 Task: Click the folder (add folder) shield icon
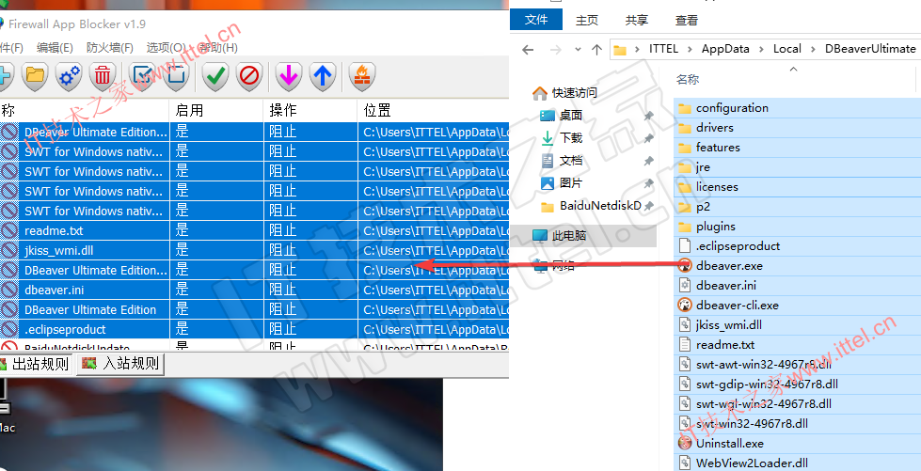(x=35, y=75)
